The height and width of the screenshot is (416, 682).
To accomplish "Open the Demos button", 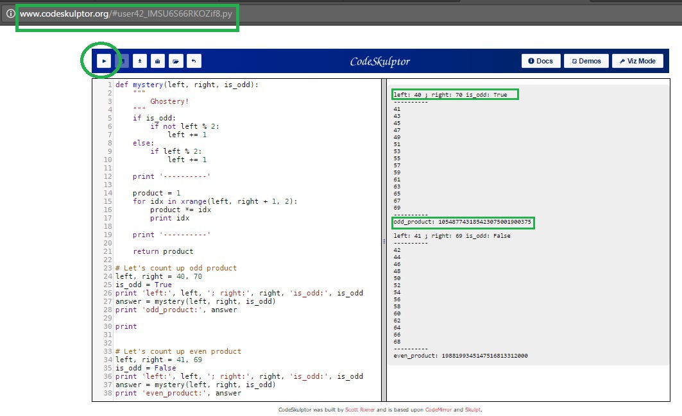I will click(586, 61).
